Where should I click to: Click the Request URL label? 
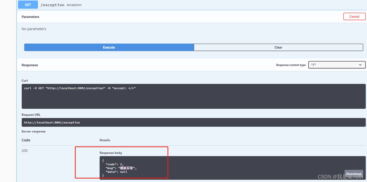coord(31,115)
